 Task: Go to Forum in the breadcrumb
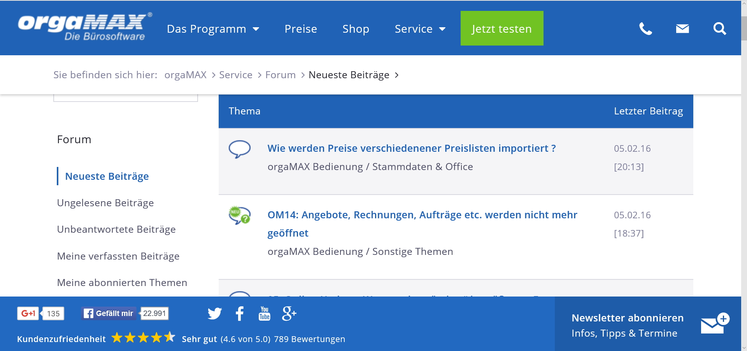click(x=281, y=75)
